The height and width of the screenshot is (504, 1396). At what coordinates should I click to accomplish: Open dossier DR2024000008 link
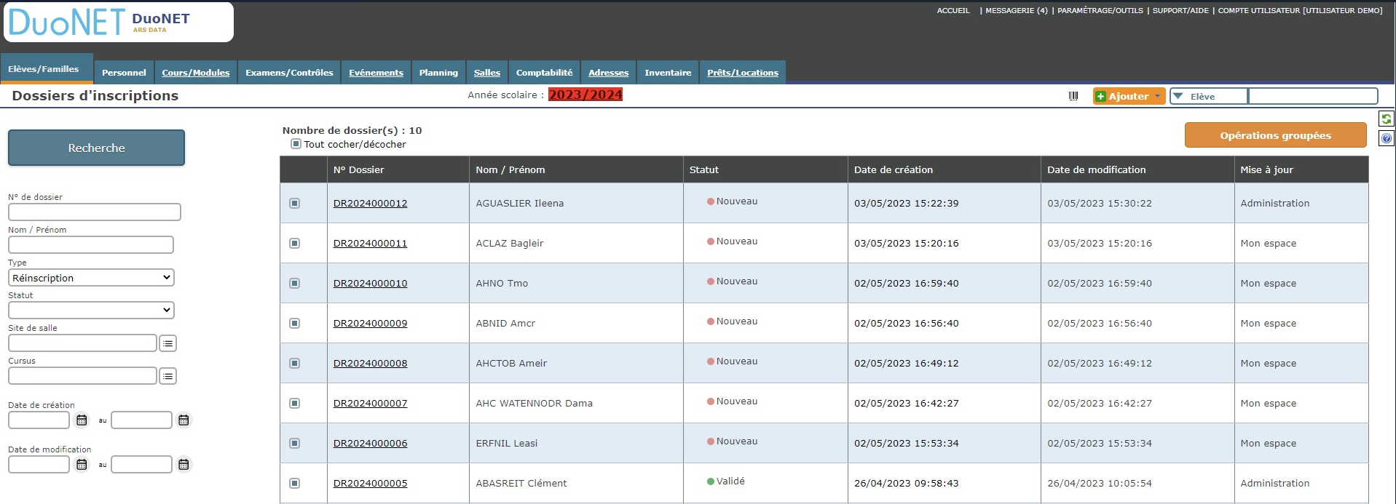pos(370,363)
